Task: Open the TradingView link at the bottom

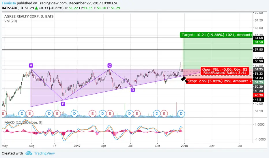Action: (44, 153)
